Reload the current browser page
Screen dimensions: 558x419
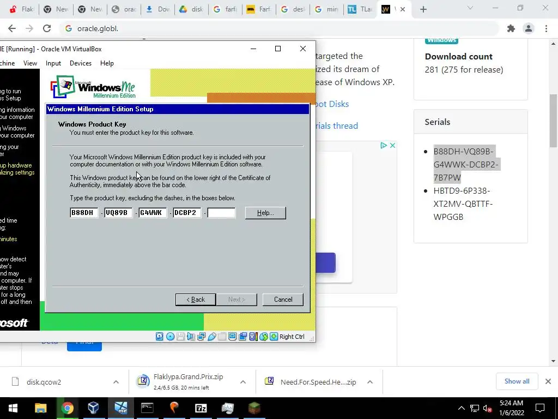(47, 28)
